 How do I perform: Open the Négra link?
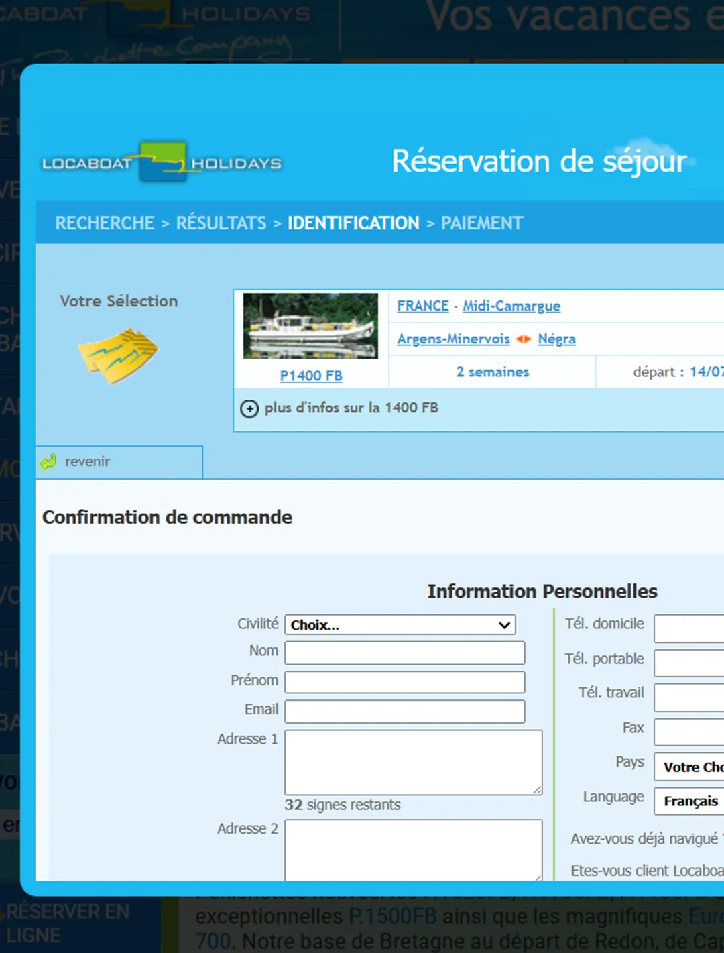556,339
